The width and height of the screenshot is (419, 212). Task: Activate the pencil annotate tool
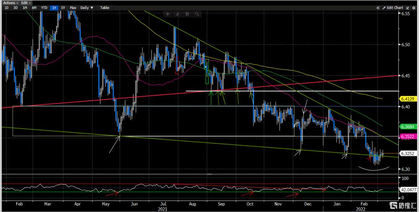pos(177,14)
